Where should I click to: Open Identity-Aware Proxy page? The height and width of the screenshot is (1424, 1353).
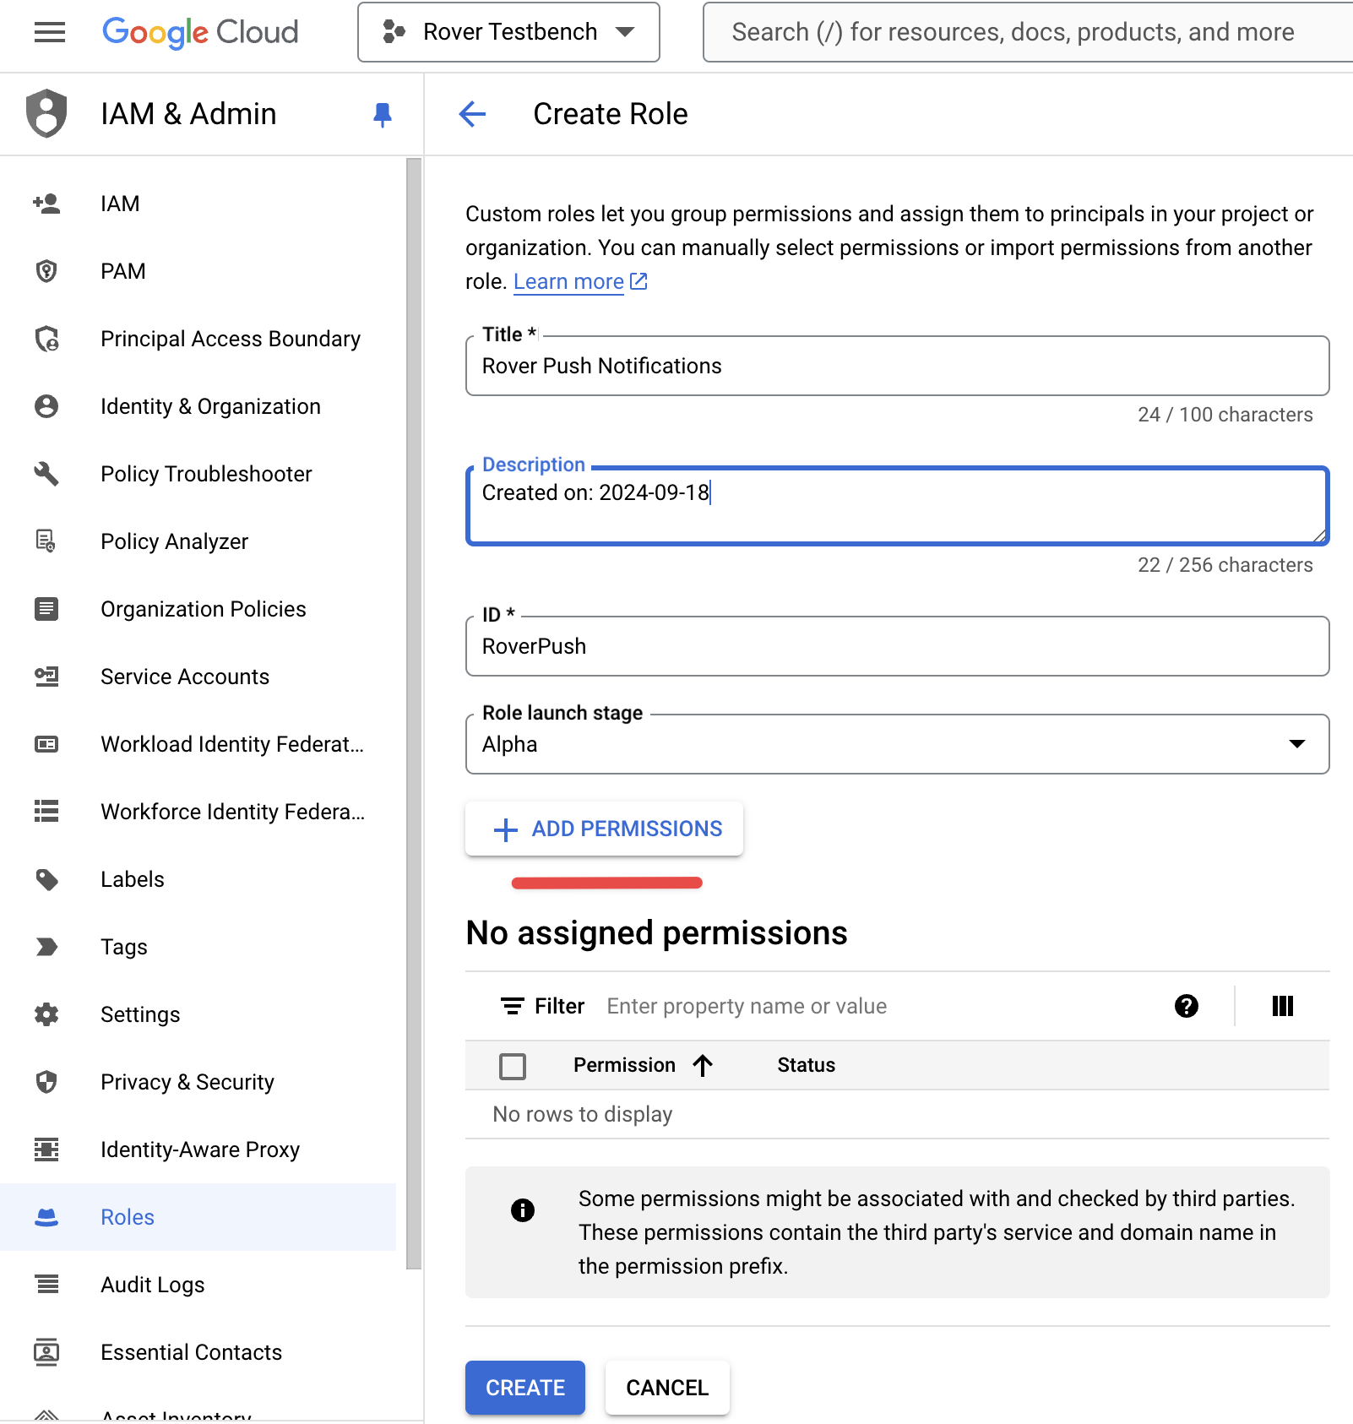[x=200, y=1150]
